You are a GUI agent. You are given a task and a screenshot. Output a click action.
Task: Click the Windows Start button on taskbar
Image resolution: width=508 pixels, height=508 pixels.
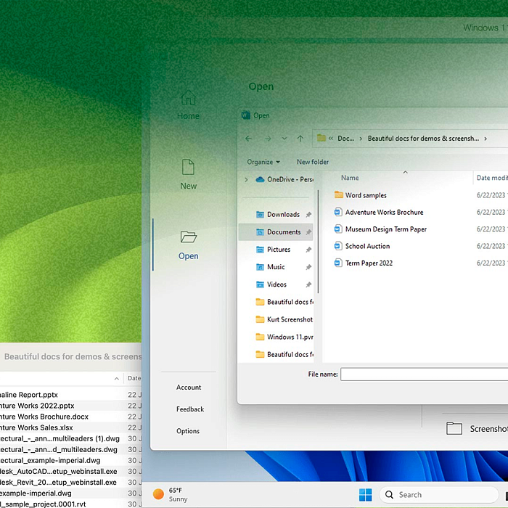coord(366,495)
